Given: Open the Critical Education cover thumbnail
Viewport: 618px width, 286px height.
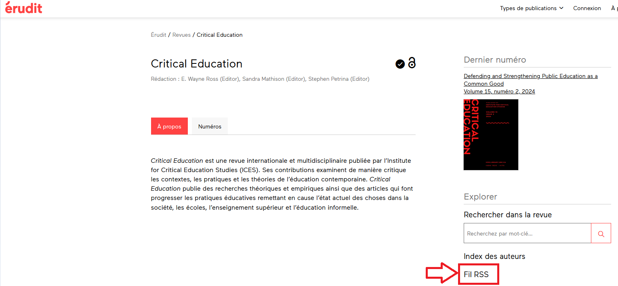Looking at the screenshot, I should 491,135.
